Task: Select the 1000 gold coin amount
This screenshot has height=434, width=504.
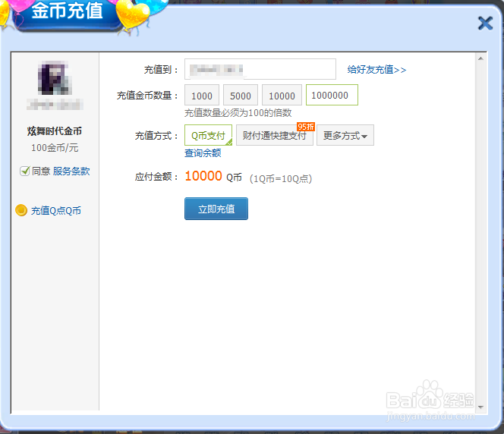Action: tap(202, 95)
